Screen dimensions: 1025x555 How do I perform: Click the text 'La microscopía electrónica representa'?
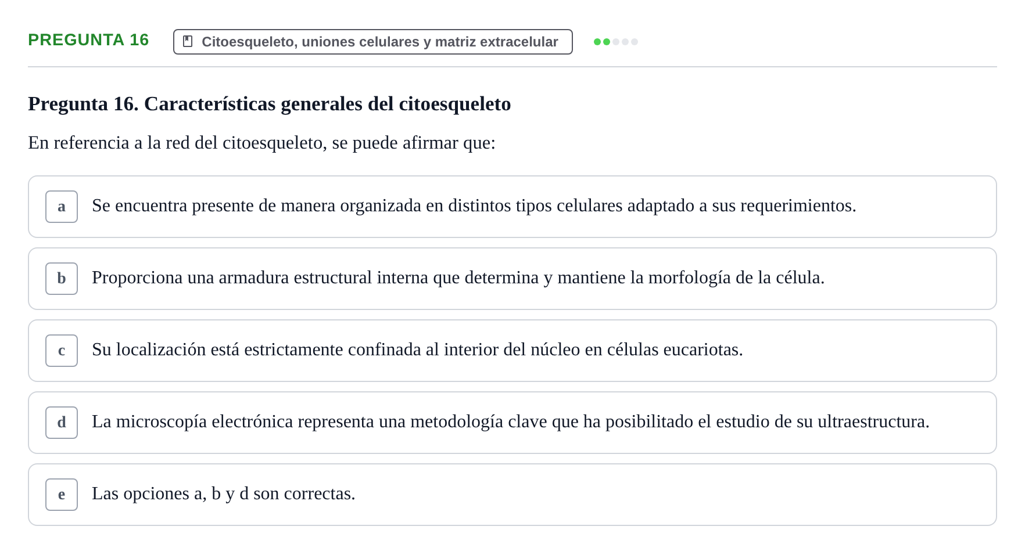tap(233, 421)
